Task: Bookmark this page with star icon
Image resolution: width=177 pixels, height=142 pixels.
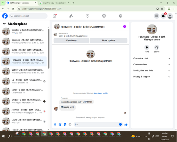Action: coord(162,9)
